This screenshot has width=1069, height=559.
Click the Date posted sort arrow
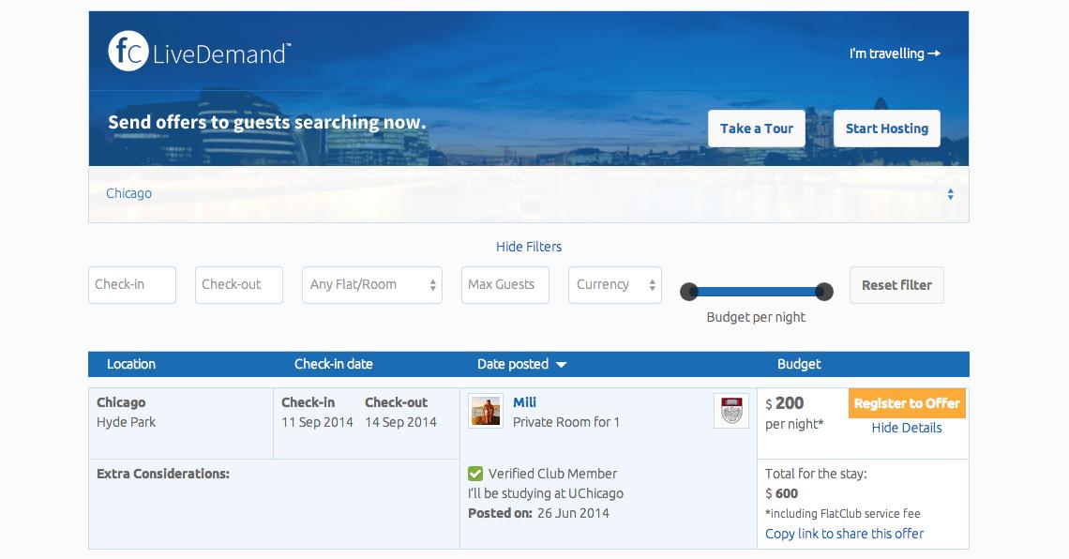coord(561,365)
